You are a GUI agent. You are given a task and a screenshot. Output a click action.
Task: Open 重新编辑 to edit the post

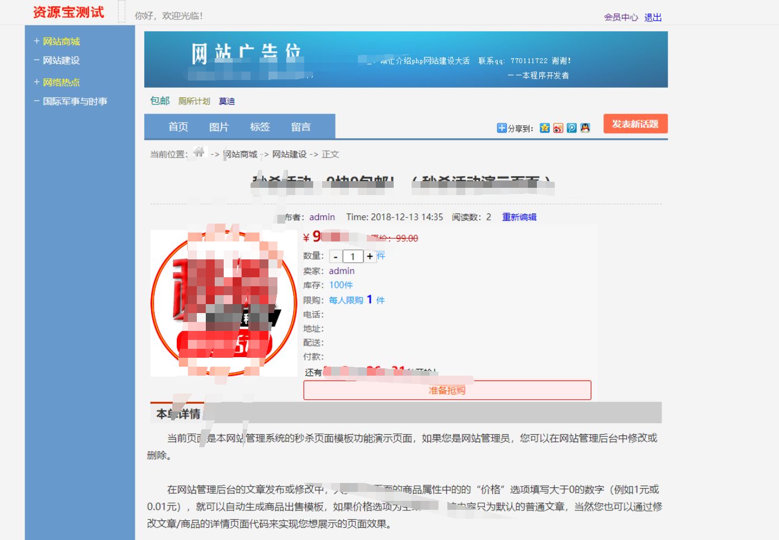pyautogui.click(x=519, y=217)
